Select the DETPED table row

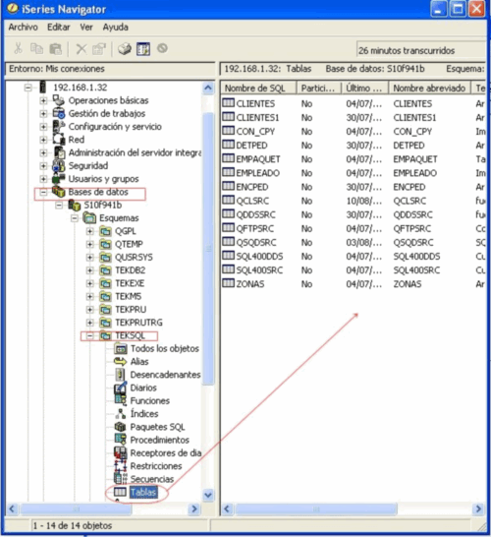354,146
